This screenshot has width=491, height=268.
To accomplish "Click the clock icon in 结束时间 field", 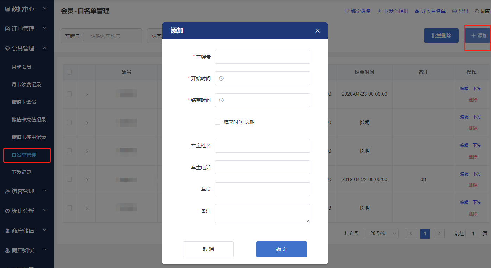I will (221, 100).
